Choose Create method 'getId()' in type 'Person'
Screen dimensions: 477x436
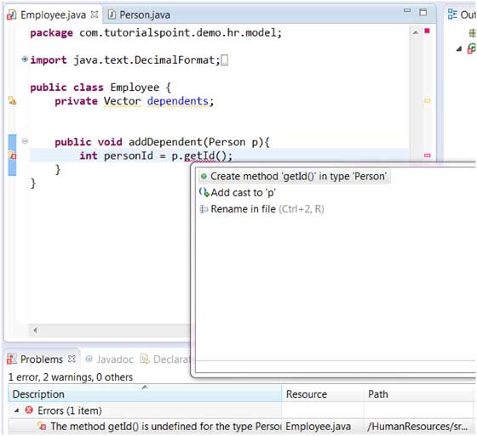click(x=294, y=176)
